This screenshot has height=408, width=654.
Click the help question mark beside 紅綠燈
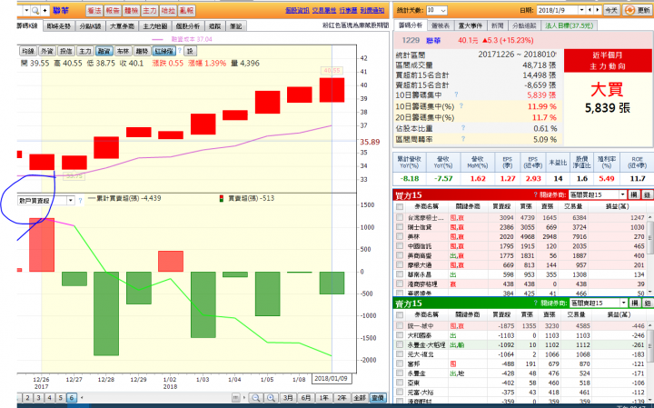click(x=180, y=51)
